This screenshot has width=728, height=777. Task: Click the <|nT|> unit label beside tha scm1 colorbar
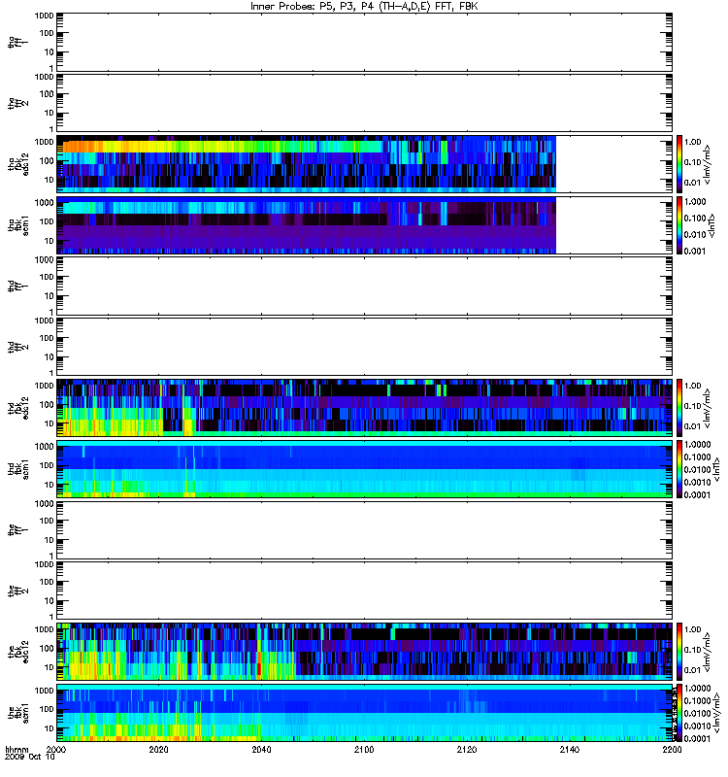(711, 225)
